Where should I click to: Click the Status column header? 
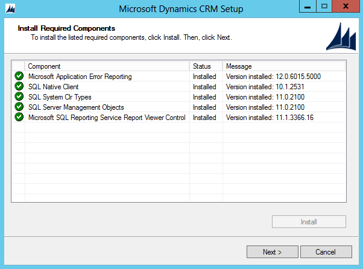tap(206, 66)
